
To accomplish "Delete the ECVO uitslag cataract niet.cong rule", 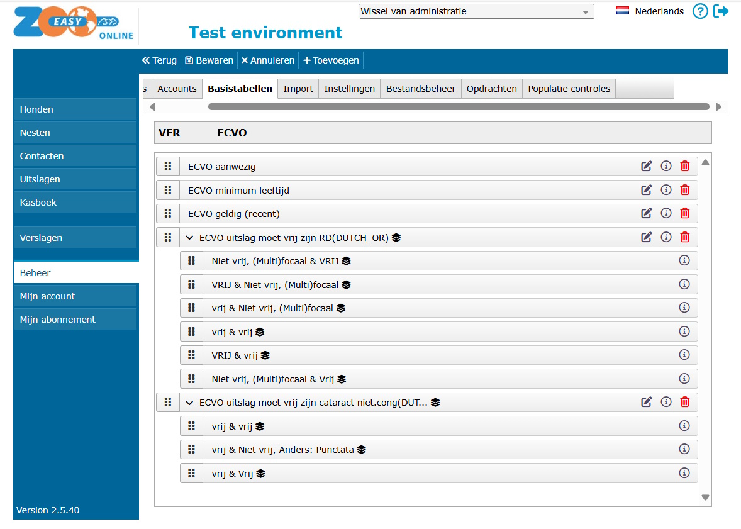I will click(x=684, y=402).
